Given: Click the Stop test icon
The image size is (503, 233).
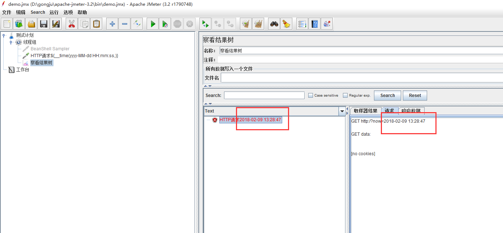Looking at the screenshot, I should pyautogui.click(x=177, y=24).
